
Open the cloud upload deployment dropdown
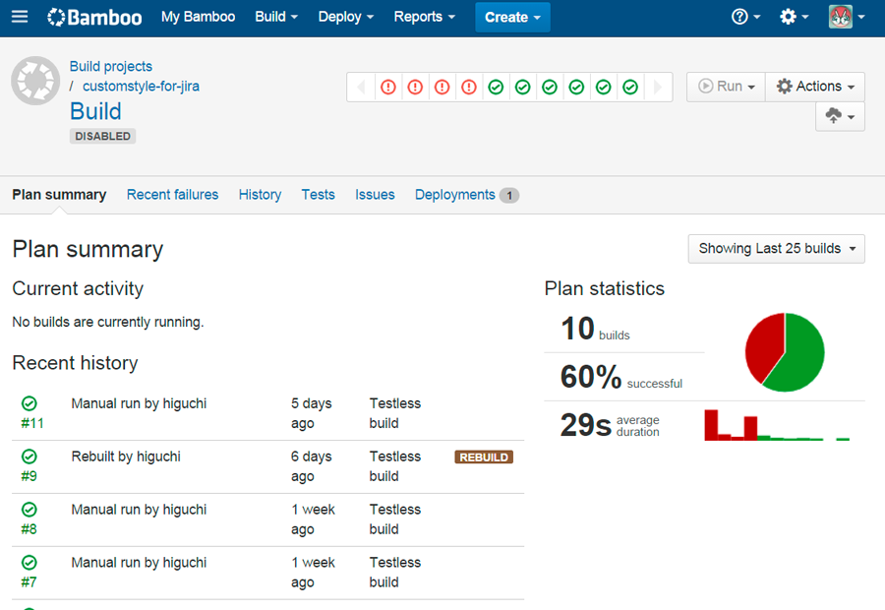tap(840, 116)
